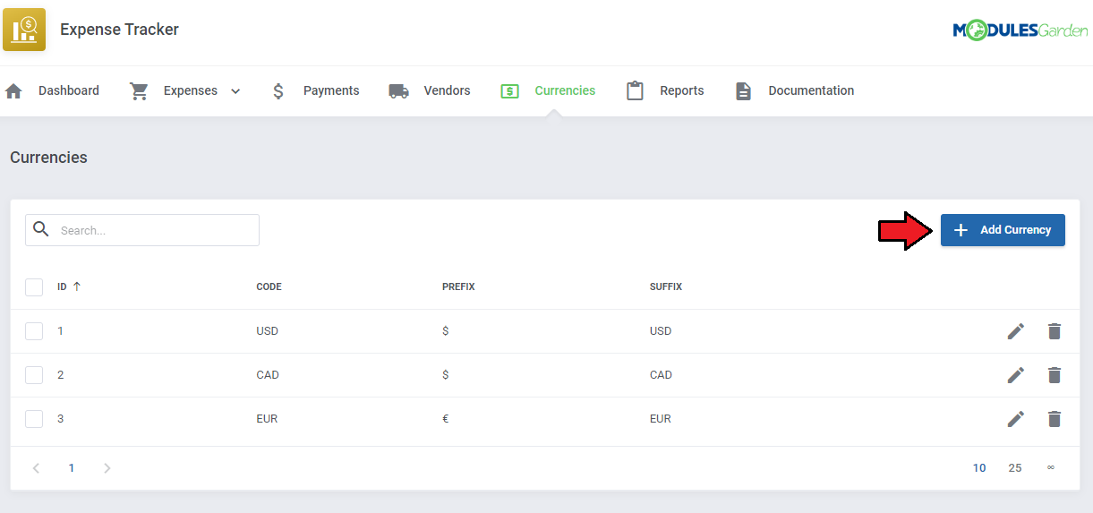Click the ID column sort arrow
1093x513 pixels.
tap(77, 286)
